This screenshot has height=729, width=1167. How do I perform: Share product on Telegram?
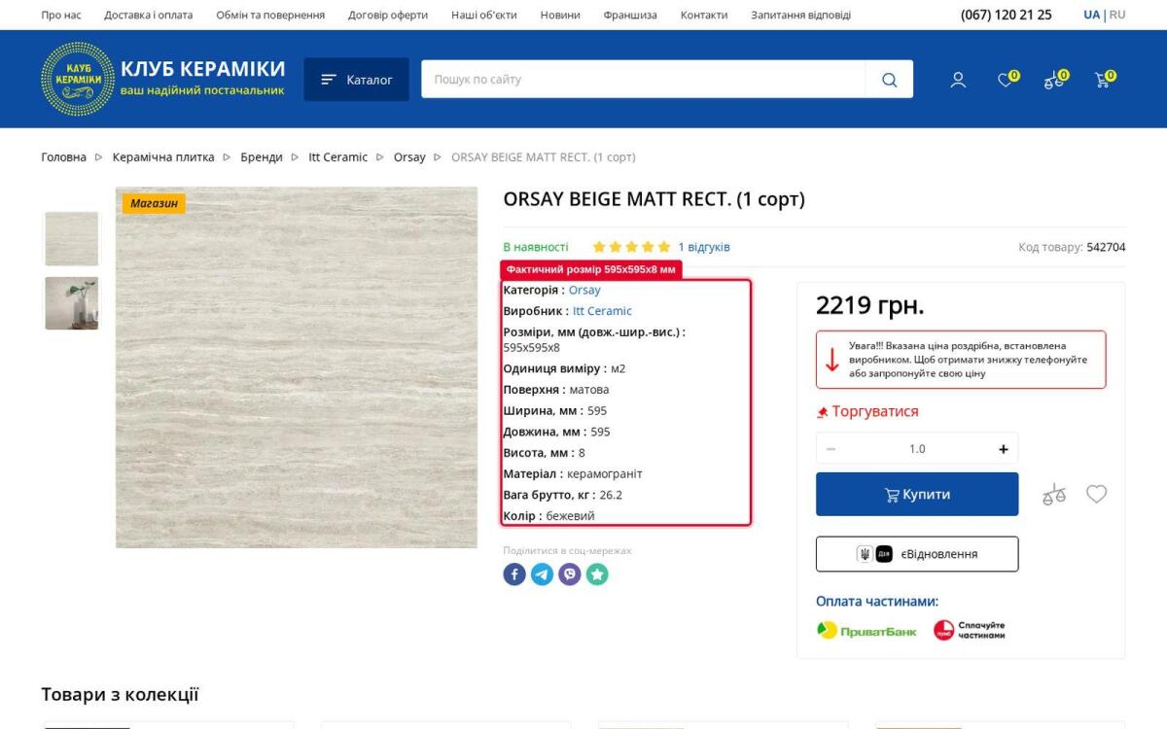click(542, 574)
